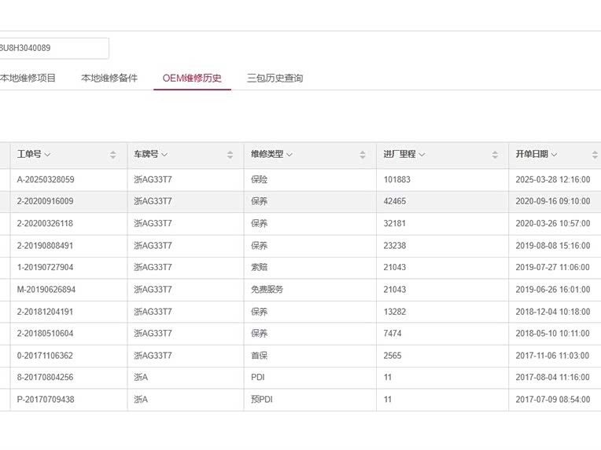The width and height of the screenshot is (601, 450).
Task: Select work order P-20170709438
Action: click(46, 400)
